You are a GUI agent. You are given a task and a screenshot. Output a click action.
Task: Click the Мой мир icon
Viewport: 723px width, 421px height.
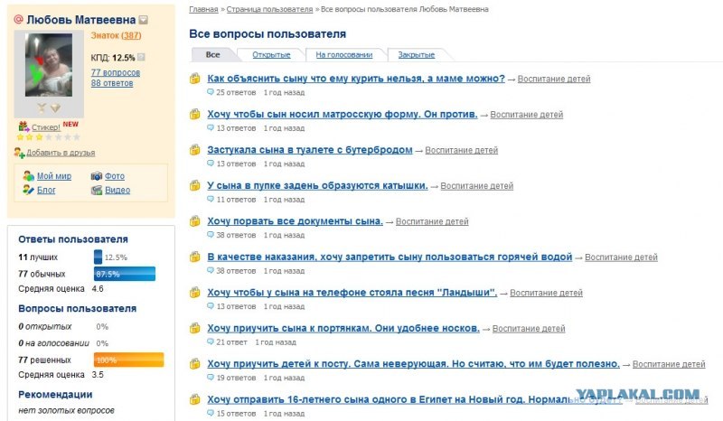point(29,175)
